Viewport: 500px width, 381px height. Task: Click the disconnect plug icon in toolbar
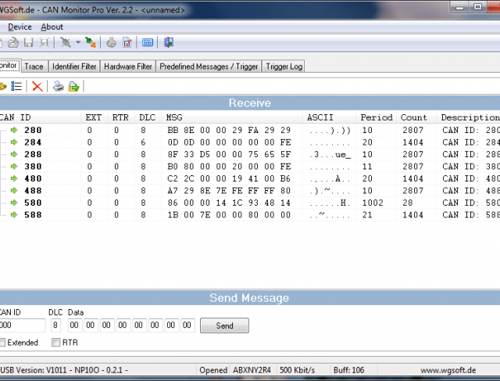click(66, 43)
